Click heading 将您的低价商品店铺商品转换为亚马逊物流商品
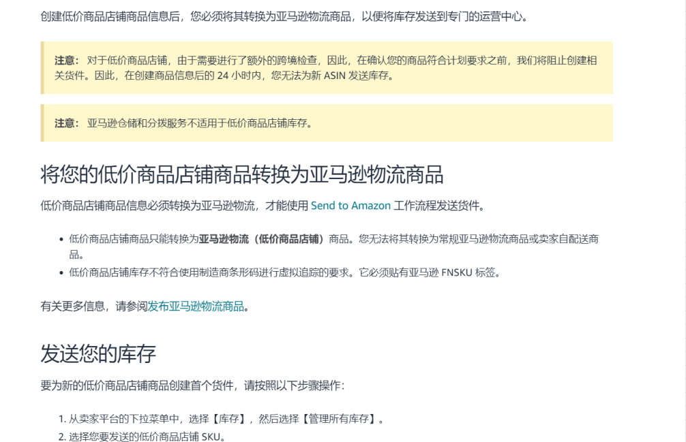Image resolution: width=686 pixels, height=442 pixels. (x=241, y=175)
